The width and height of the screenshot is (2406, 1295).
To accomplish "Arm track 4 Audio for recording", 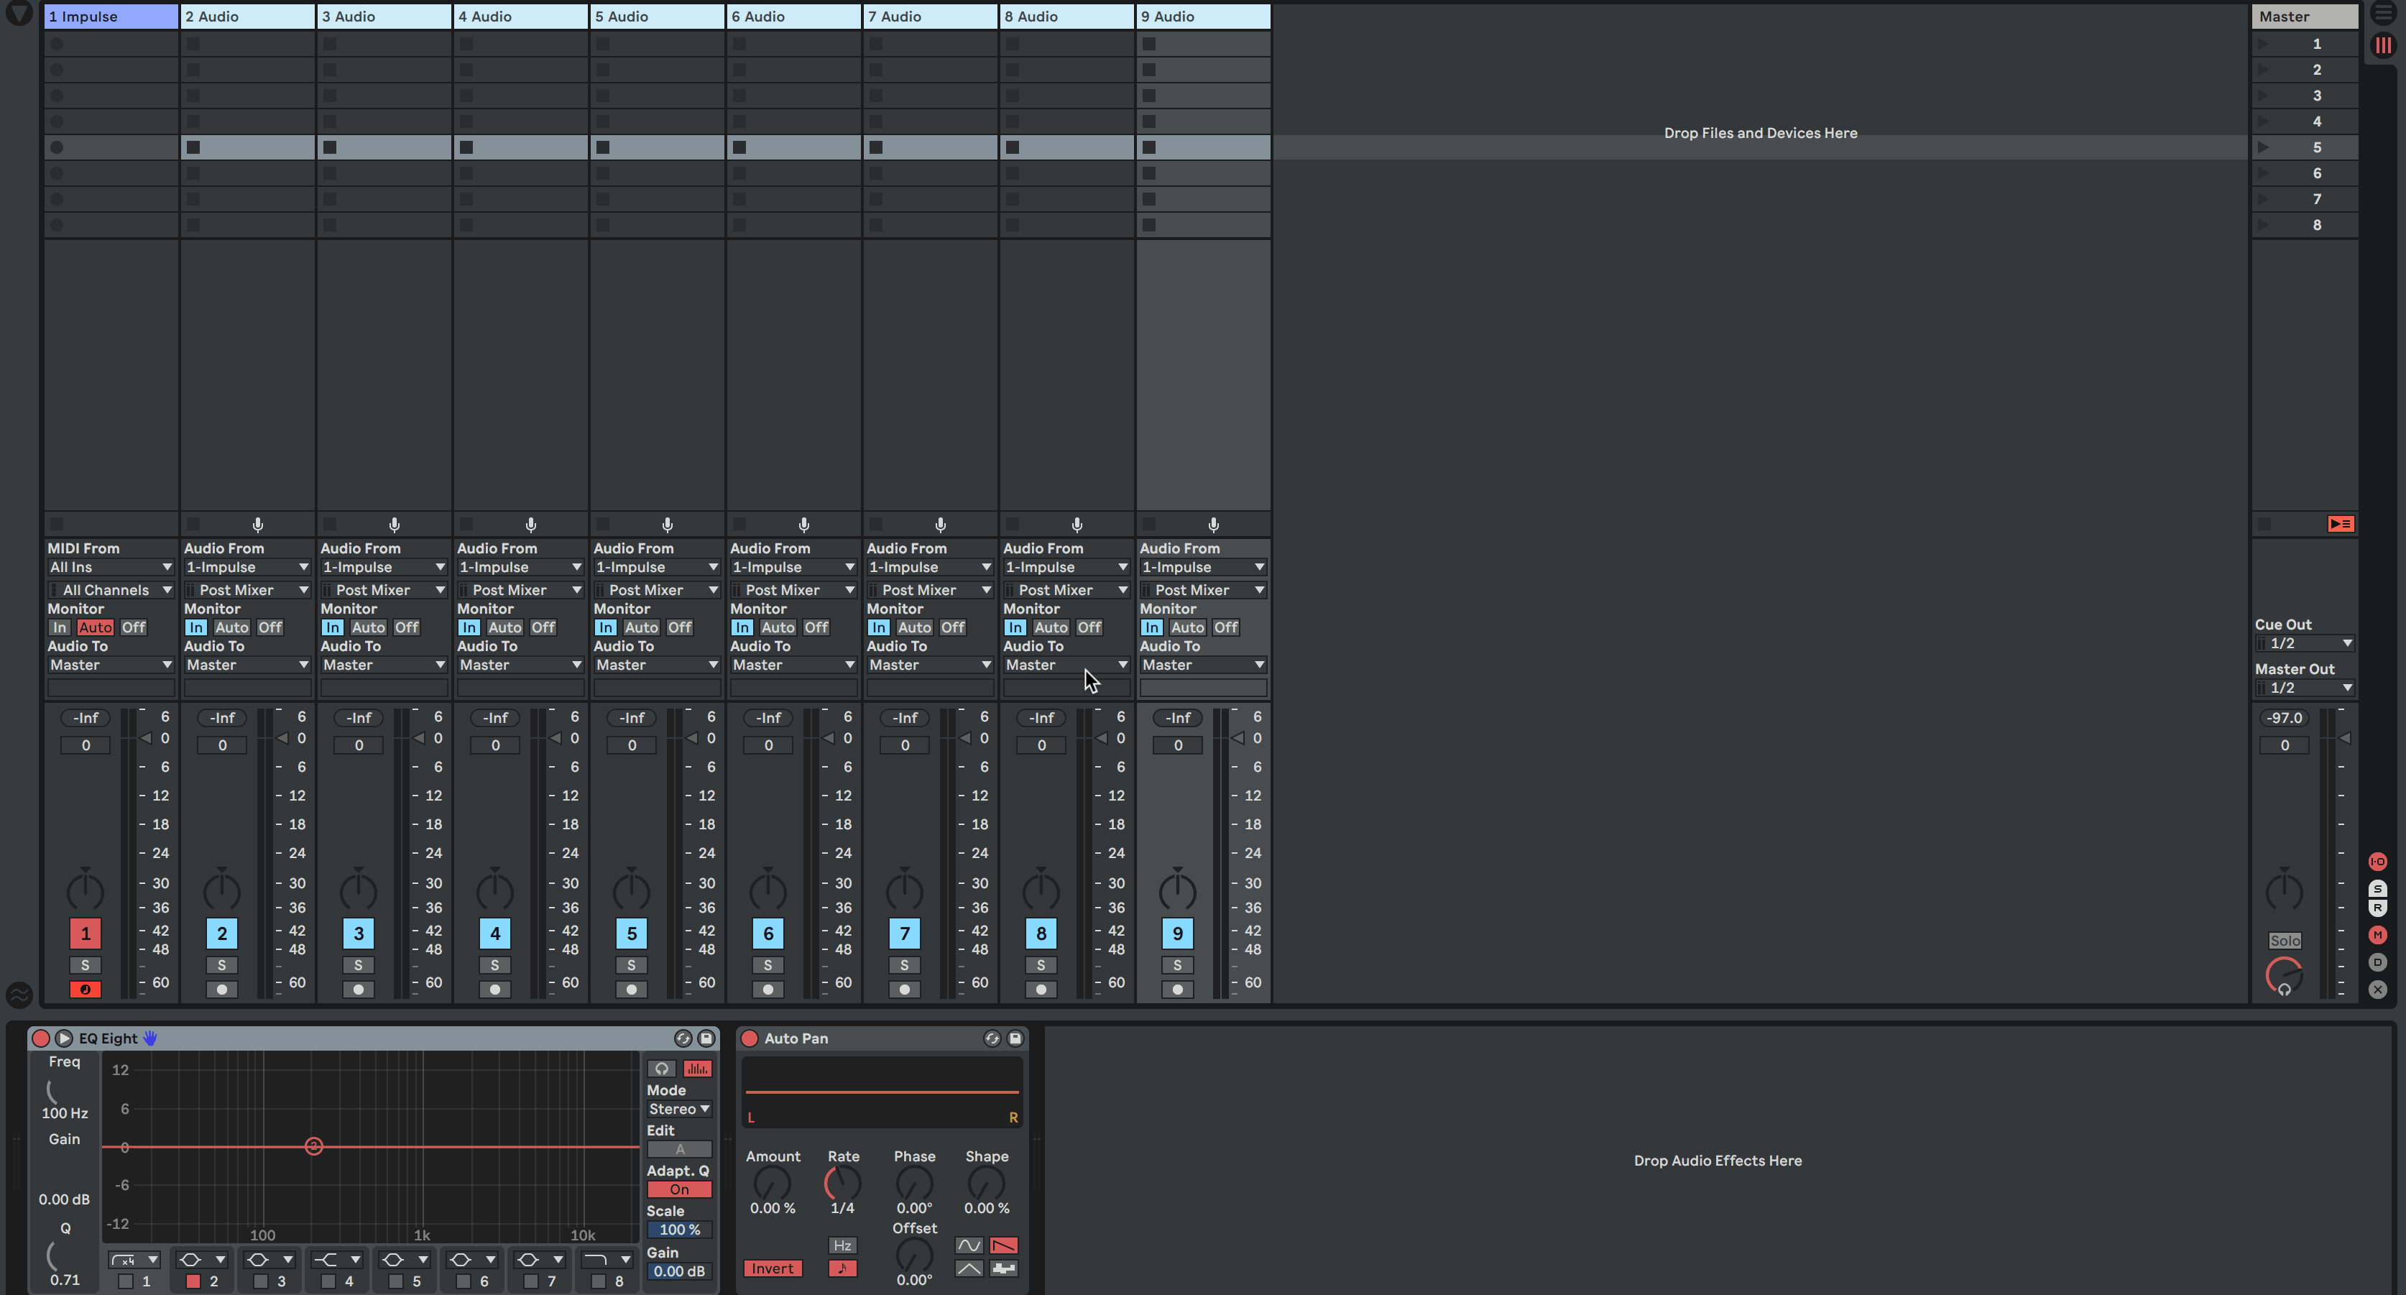I will coord(495,990).
